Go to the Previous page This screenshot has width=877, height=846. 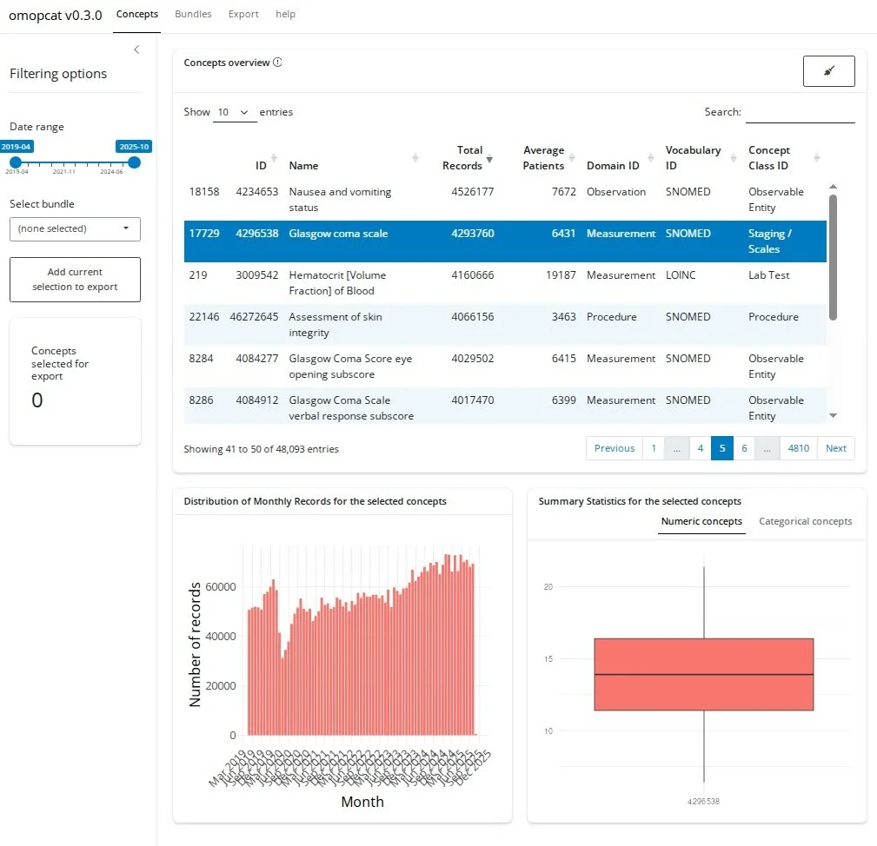615,448
